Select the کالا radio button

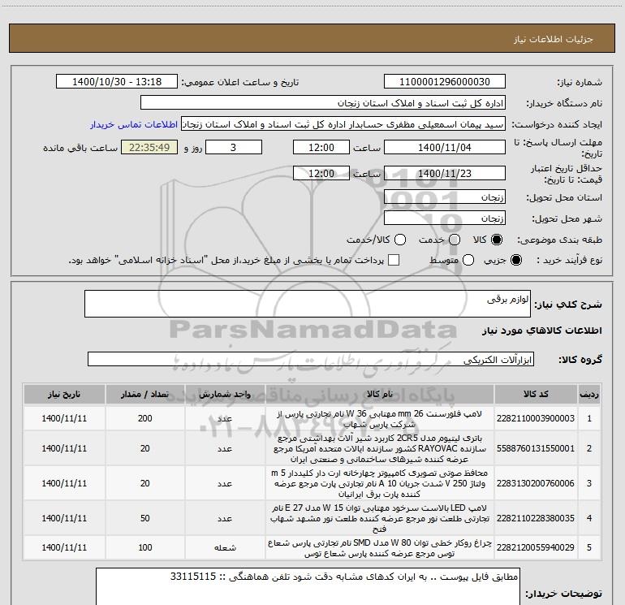coord(497,240)
